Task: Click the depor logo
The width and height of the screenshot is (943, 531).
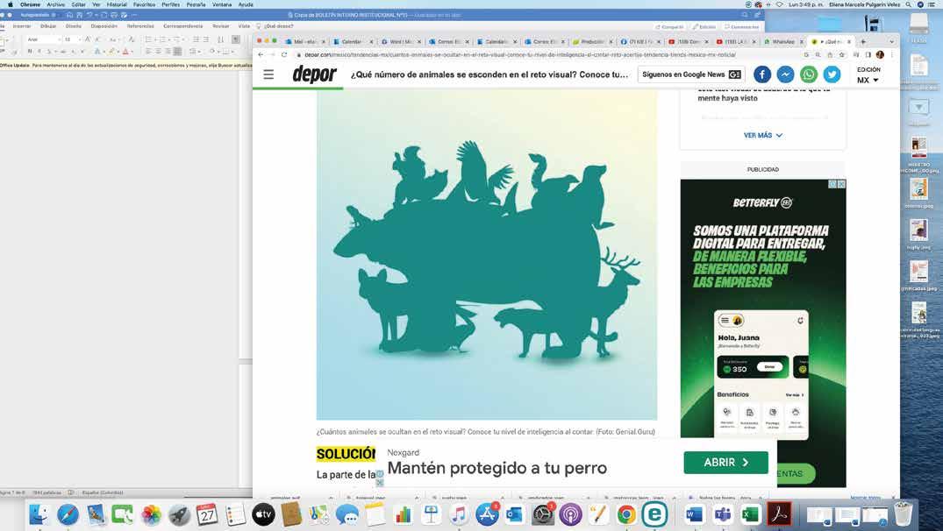Action: [x=315, y=74]
